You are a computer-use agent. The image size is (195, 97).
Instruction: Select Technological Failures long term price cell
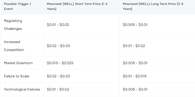[x=135, y=89]
